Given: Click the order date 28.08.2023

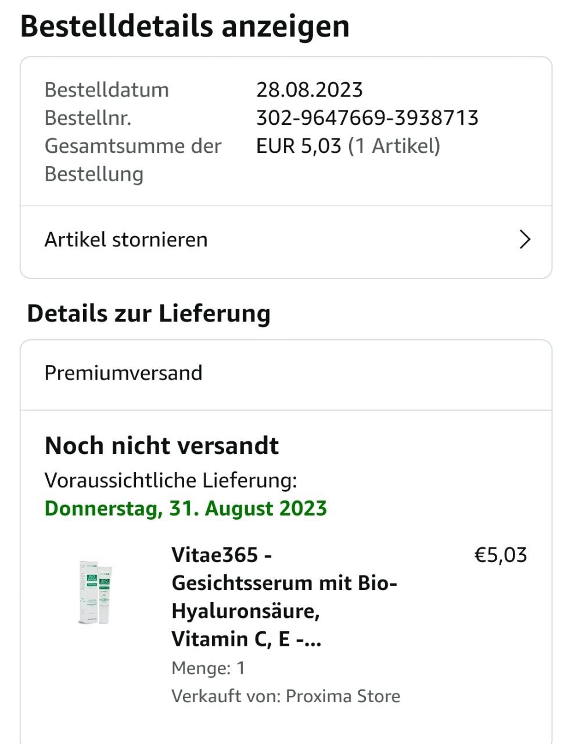Looking at the screenshot, I should click(x=310, y=90).
